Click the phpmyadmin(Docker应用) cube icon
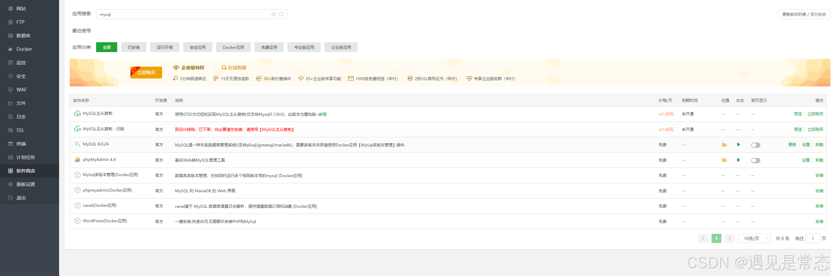 click(x=77, y=190)
